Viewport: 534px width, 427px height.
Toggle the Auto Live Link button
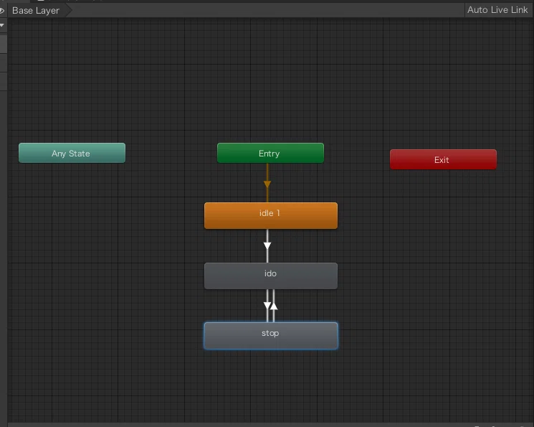coord(497,10)
